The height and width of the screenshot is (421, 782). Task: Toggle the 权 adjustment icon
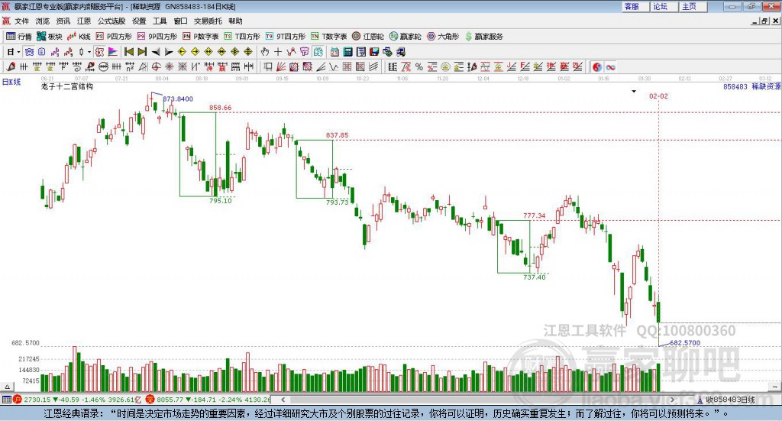point(100,52)
